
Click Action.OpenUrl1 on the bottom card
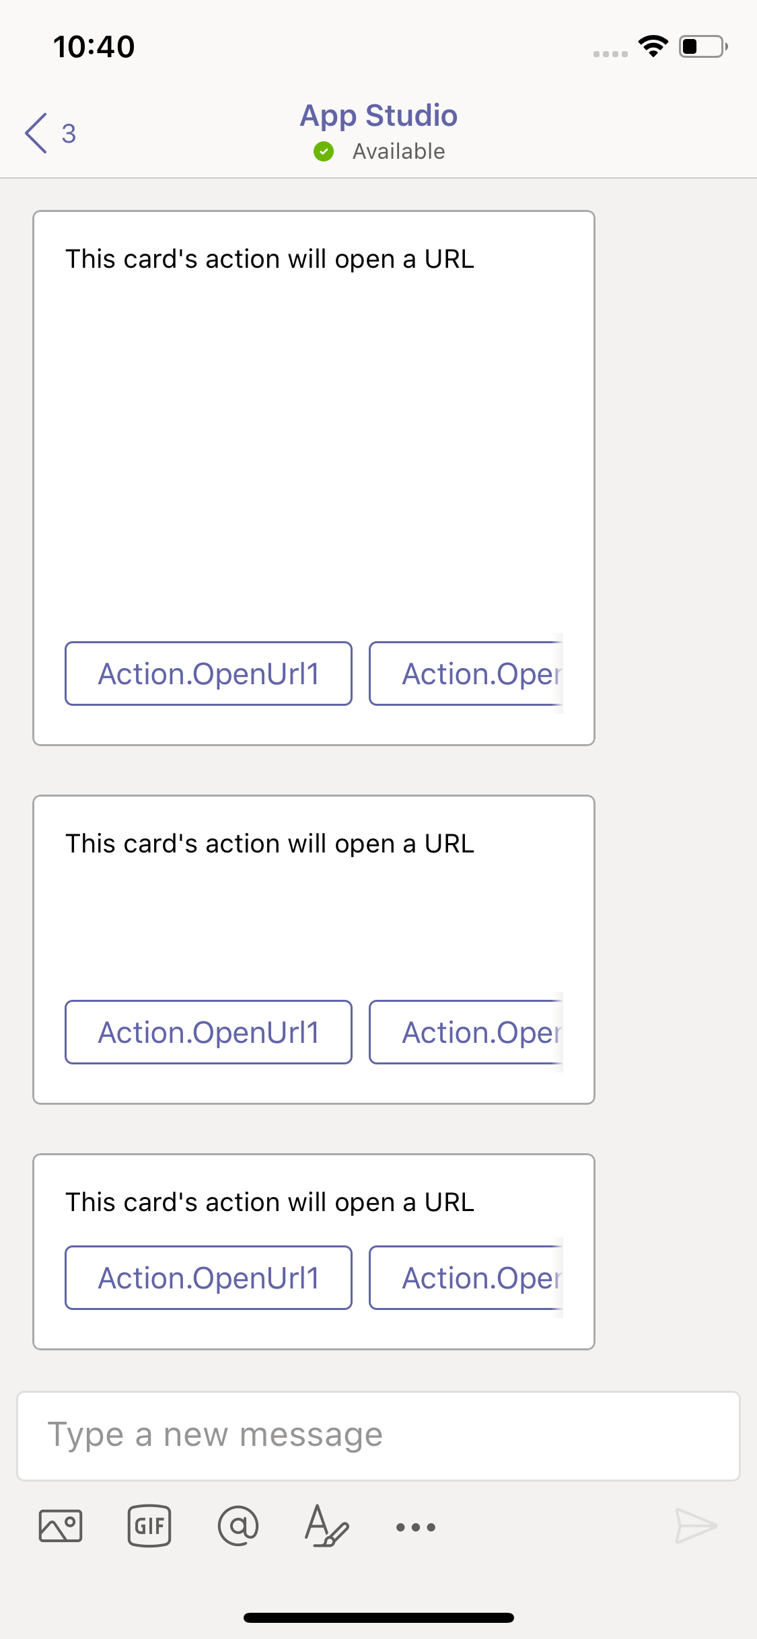tap(209, 1277)
